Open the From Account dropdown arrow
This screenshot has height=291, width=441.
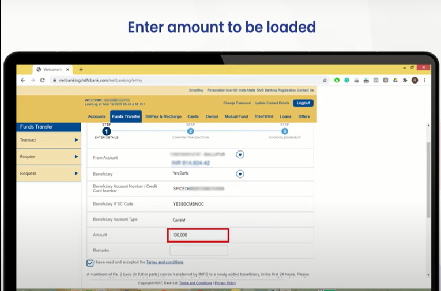[240, 154]
